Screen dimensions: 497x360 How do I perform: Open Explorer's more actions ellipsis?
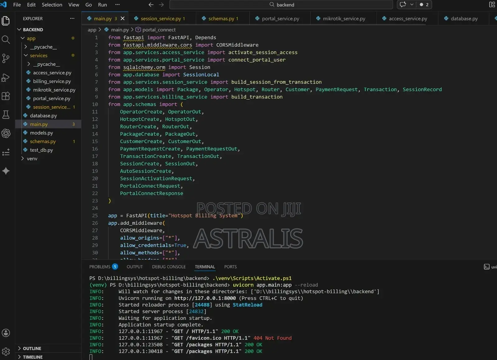pyautogui.click(x=72, y=18)
